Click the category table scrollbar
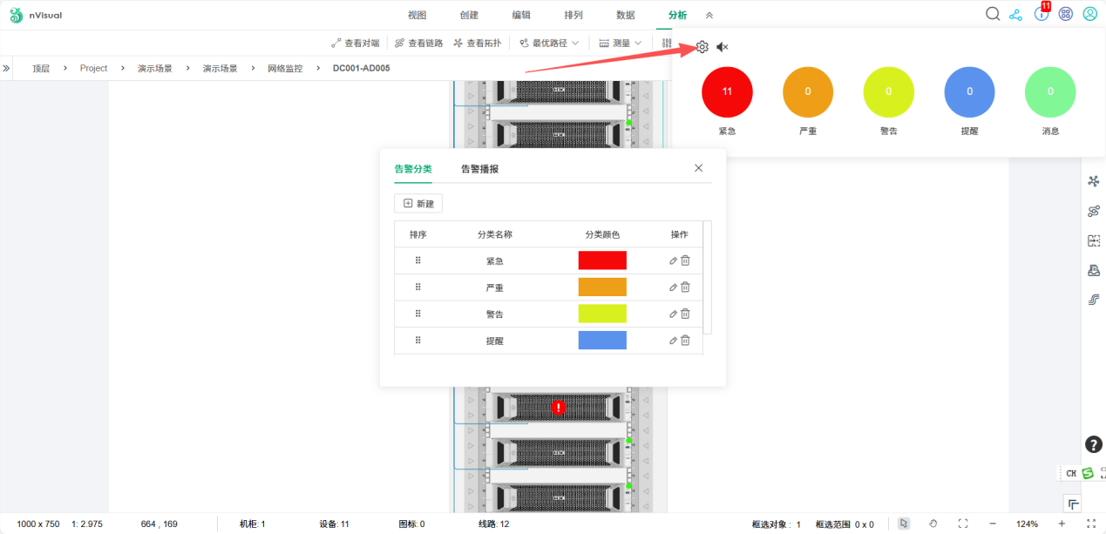Screen dimensions: 1106x534 coord(708,277)
